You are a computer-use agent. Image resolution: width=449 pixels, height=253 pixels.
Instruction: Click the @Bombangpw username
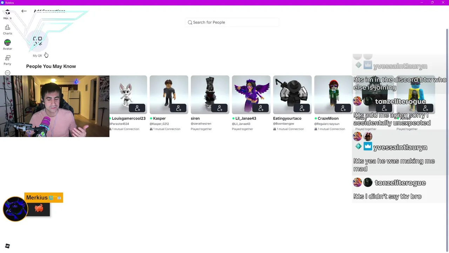tap(283, 124)
